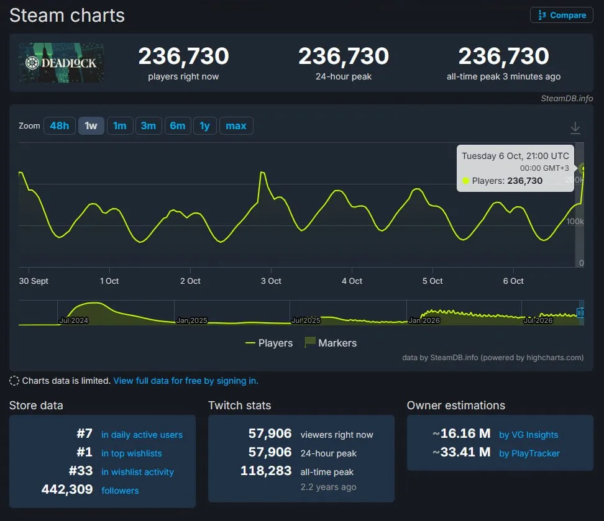Click the SteamDB.info credit text
Image resolution: width=604 pixels, height=521 pixels.
click(567, 99)
